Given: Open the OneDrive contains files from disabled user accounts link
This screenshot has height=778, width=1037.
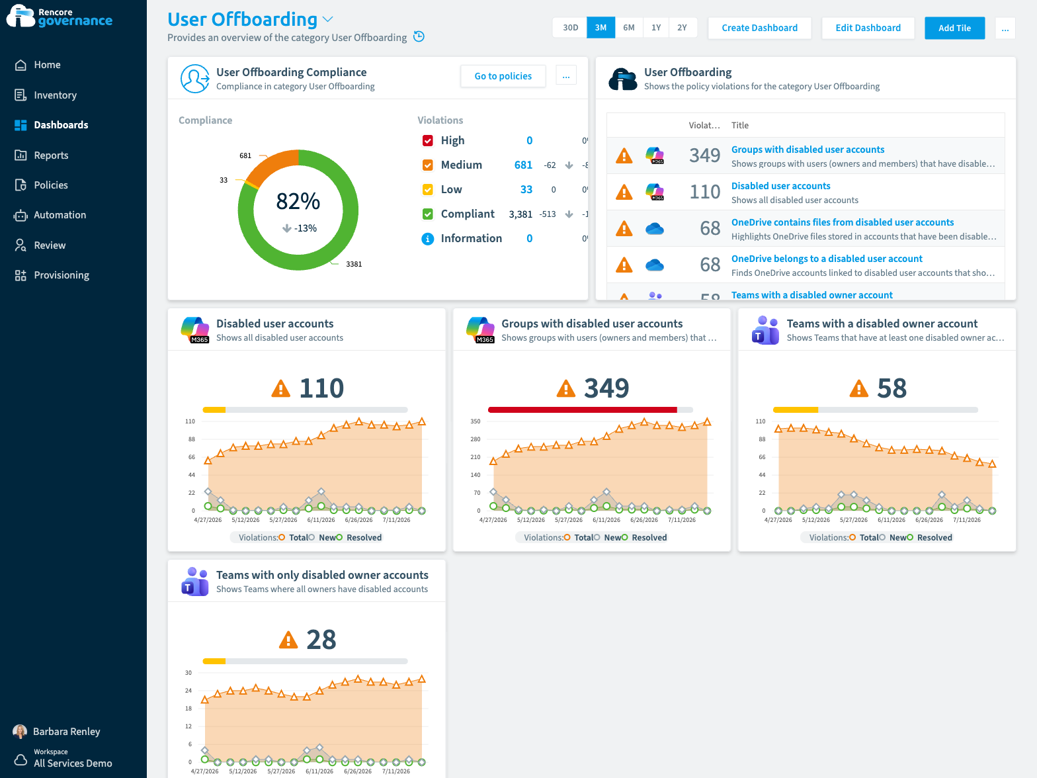Looking at the screenshot, I should pyautogui.click(x=843, y=223).
